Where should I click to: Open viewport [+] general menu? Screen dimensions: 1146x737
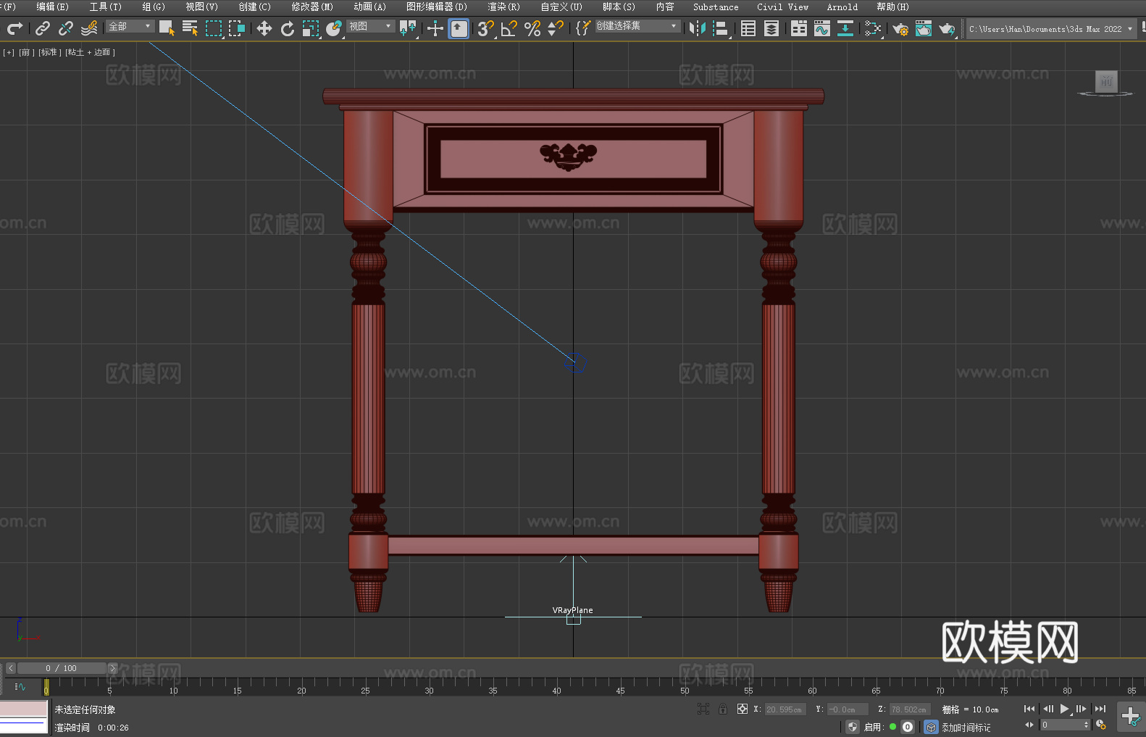point(9,52)
